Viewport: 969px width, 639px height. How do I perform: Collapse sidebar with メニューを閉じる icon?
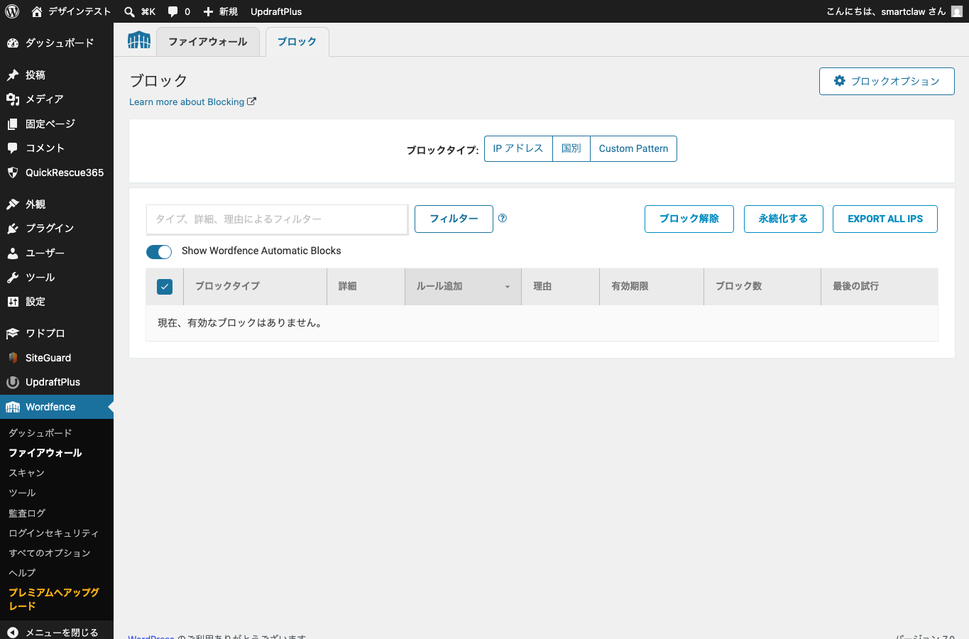[x=13, y=632]
